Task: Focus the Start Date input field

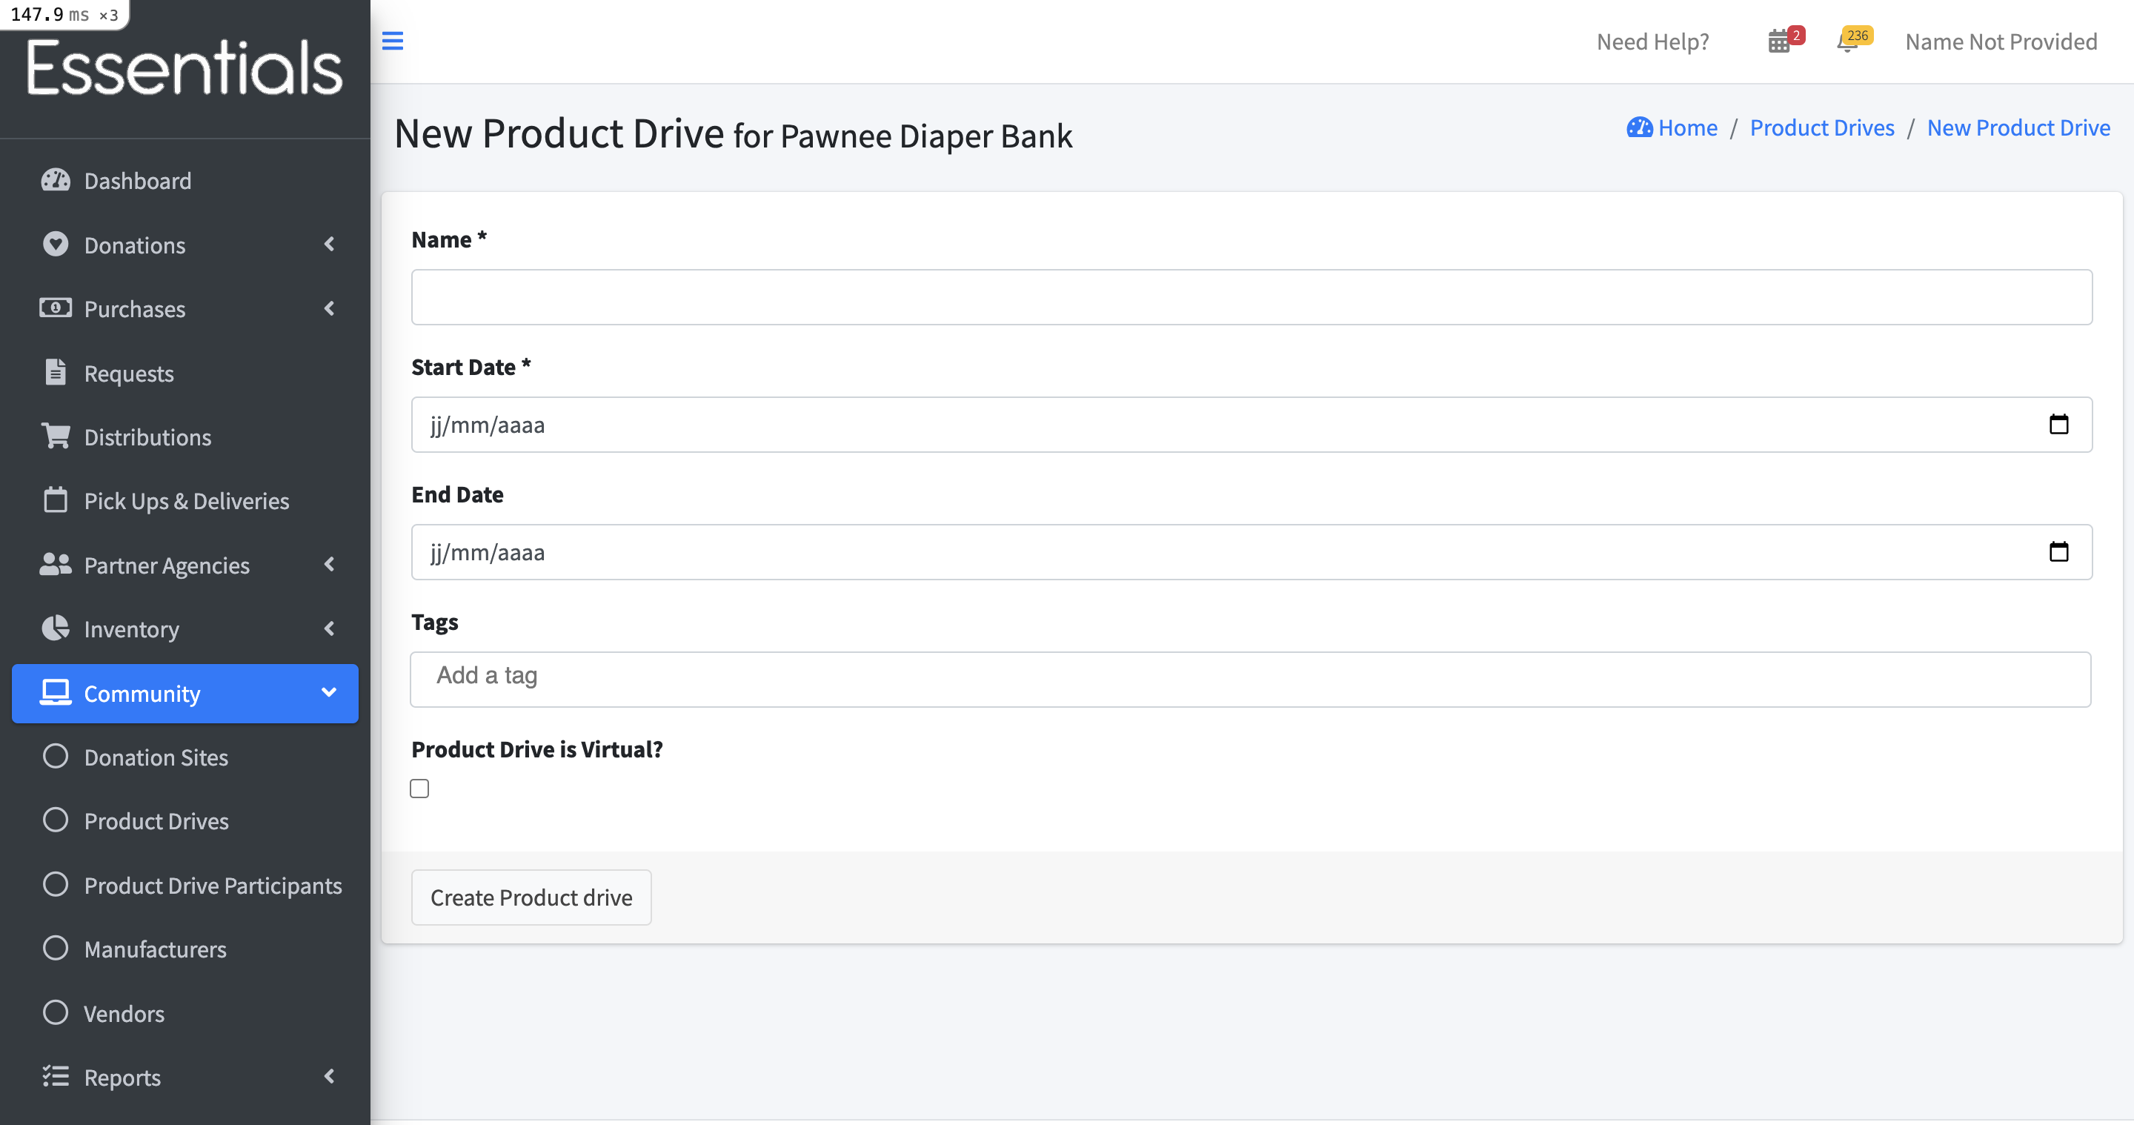Action: pos(1252,424)
